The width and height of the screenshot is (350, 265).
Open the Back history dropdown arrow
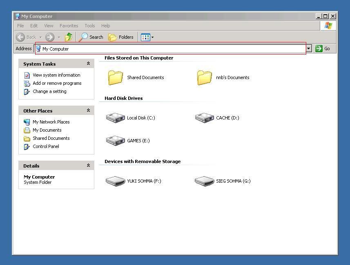click(40, 37)
